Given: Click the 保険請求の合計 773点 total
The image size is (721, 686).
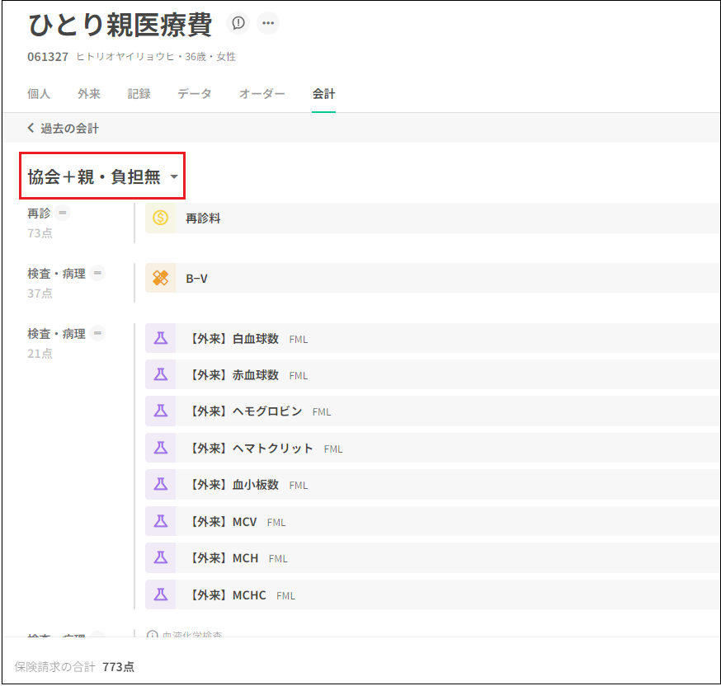Looking at the screenshot, I should point(74,666).
